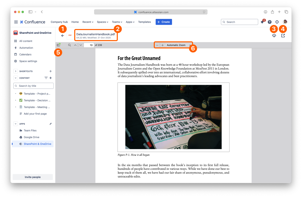Toggle the PDF viewer sidebar panel
This screenshot has height=197, width=302.
[x=58, y=45]
